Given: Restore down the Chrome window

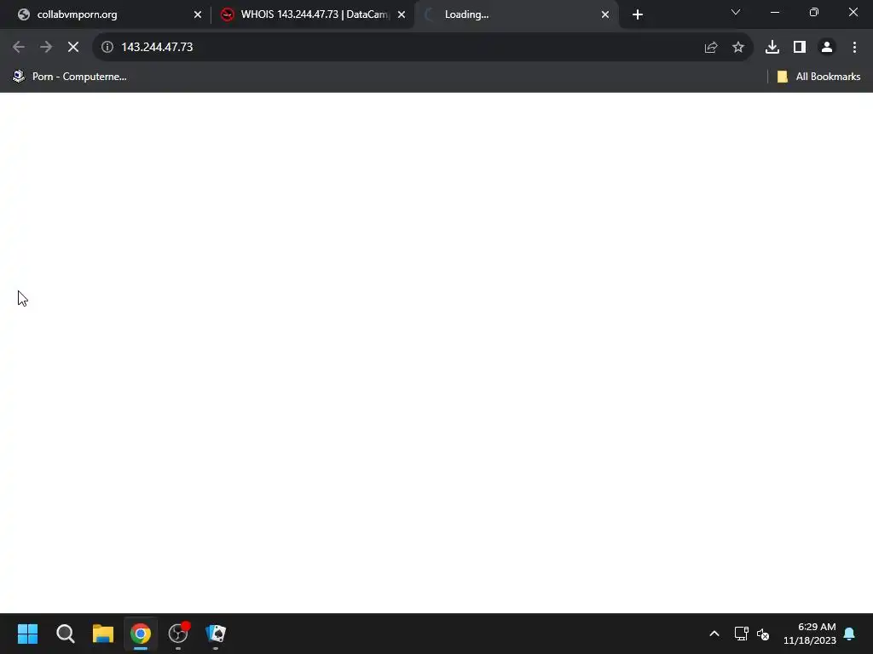Looking at the screenshot, I should coord(814,12).
